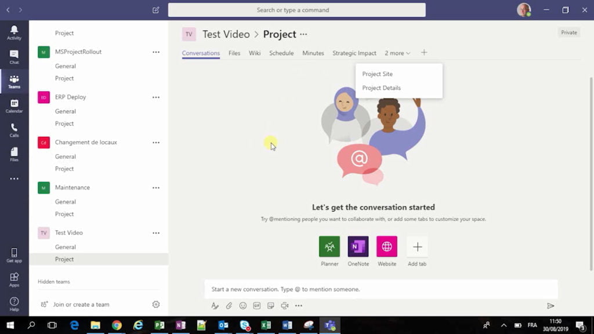The image size is (594, 334).
Task: Switch to the Files tab
Action: [x=234, y=53]
